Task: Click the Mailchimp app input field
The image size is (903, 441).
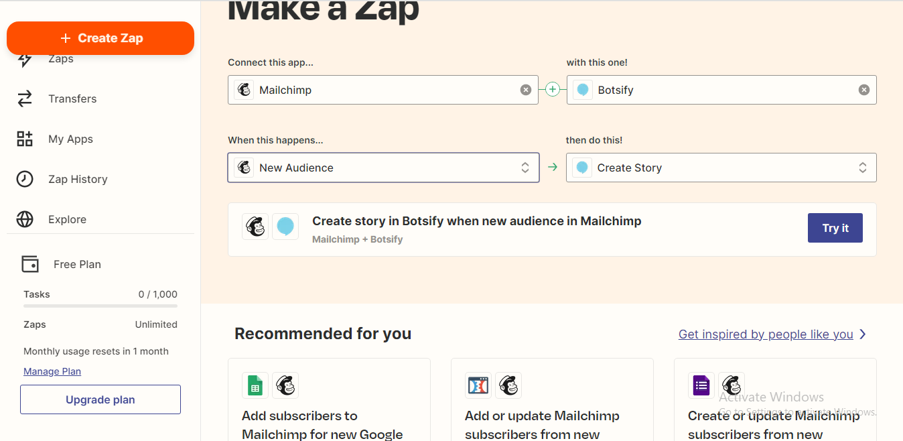Action: (383, 90)
